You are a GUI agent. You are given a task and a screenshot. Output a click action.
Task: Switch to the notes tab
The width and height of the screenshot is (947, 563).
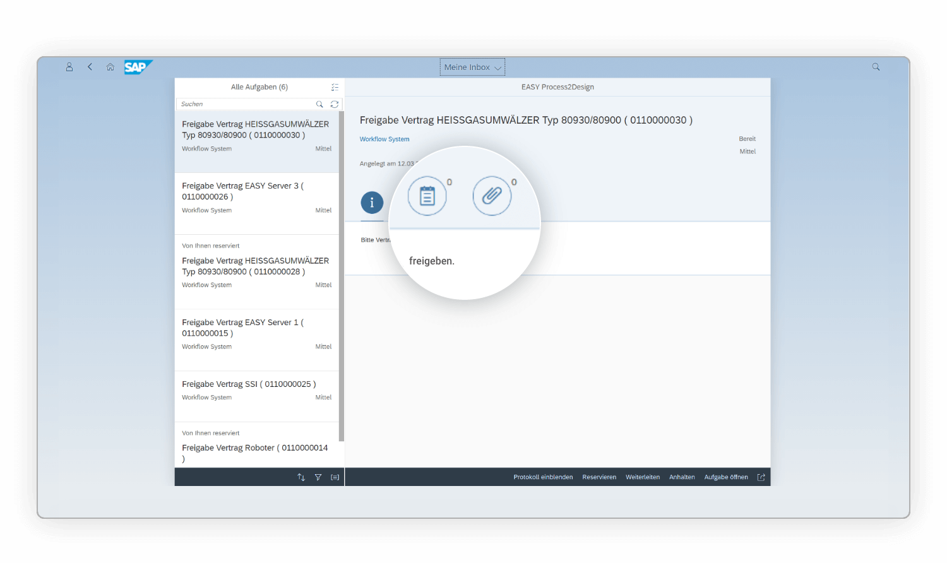tap(427, 196)
